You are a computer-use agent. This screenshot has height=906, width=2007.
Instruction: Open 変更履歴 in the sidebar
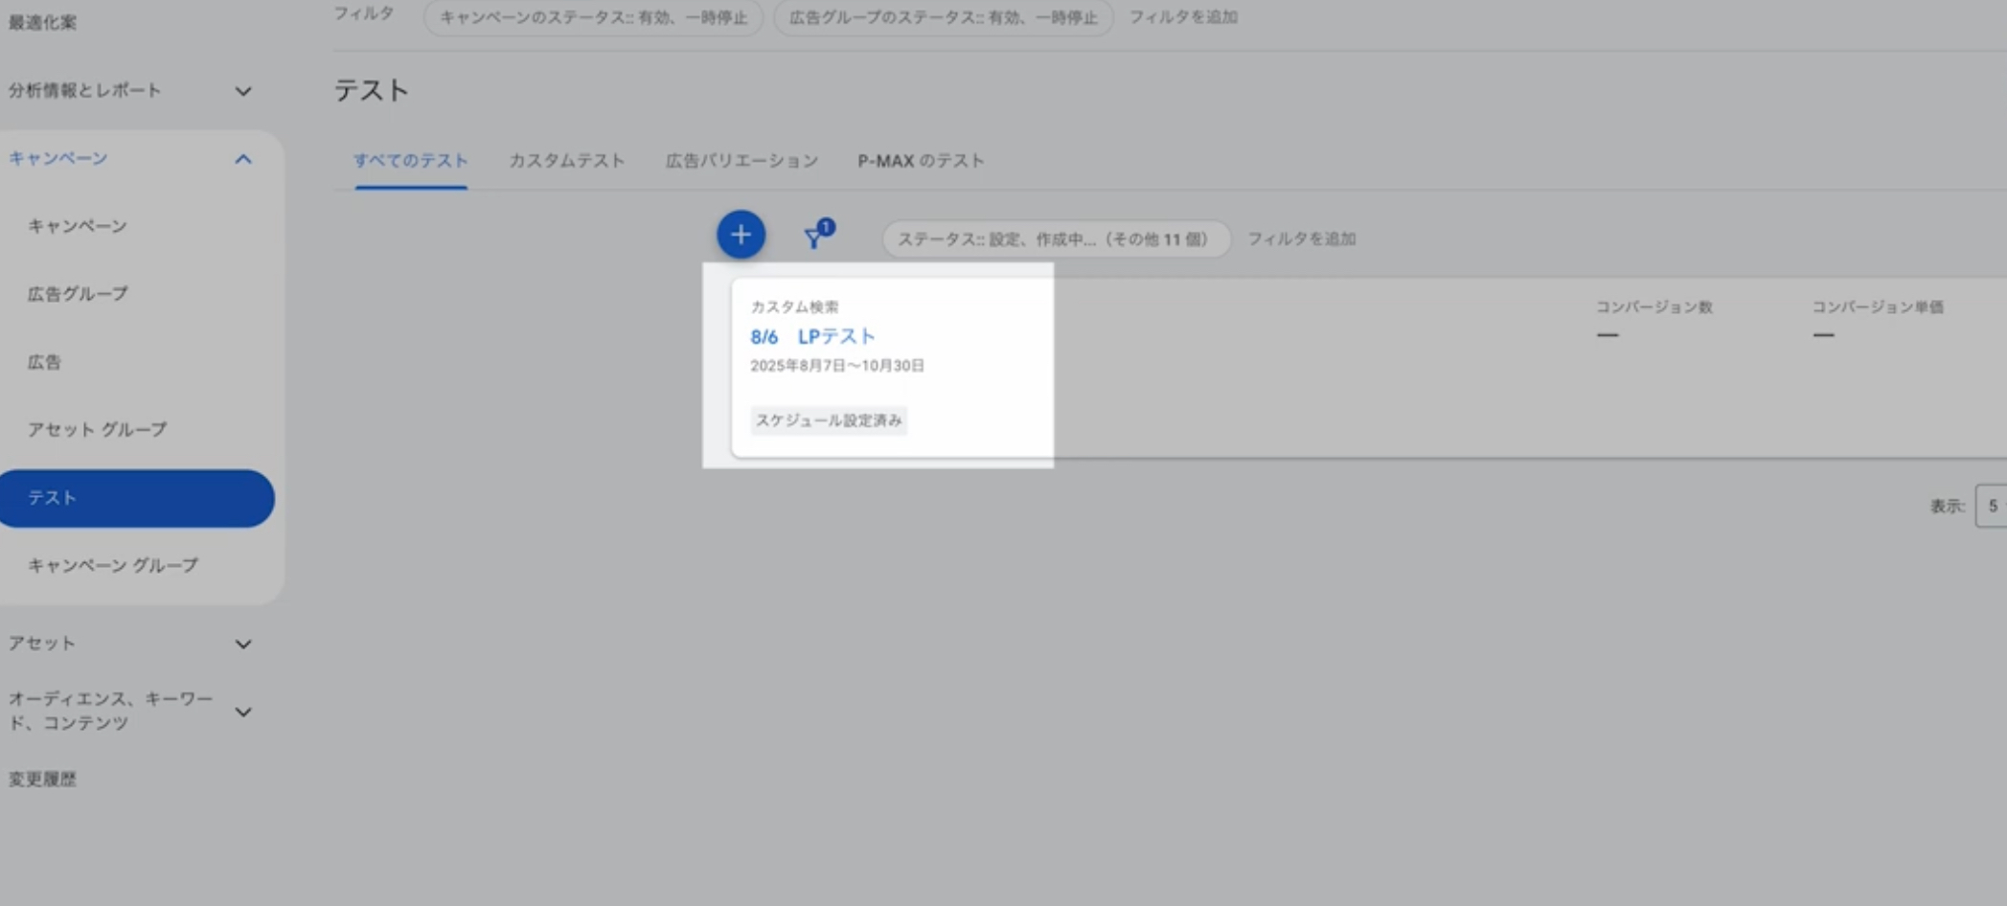pos(42,780)
